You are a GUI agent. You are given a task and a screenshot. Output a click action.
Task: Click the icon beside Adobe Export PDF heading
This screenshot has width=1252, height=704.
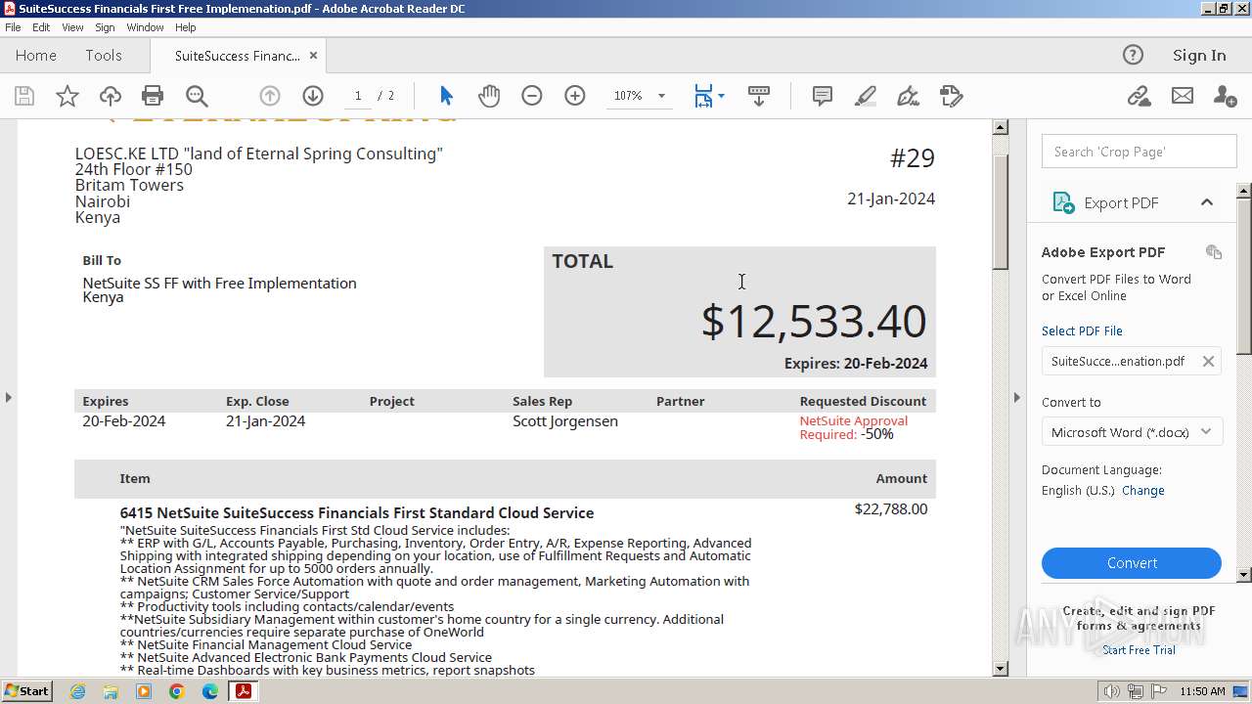click(x=1214, y=251)
